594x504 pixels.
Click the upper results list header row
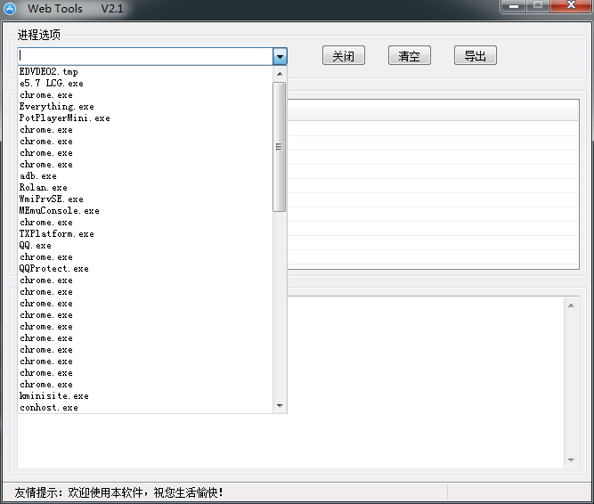(x=433, y=115)
